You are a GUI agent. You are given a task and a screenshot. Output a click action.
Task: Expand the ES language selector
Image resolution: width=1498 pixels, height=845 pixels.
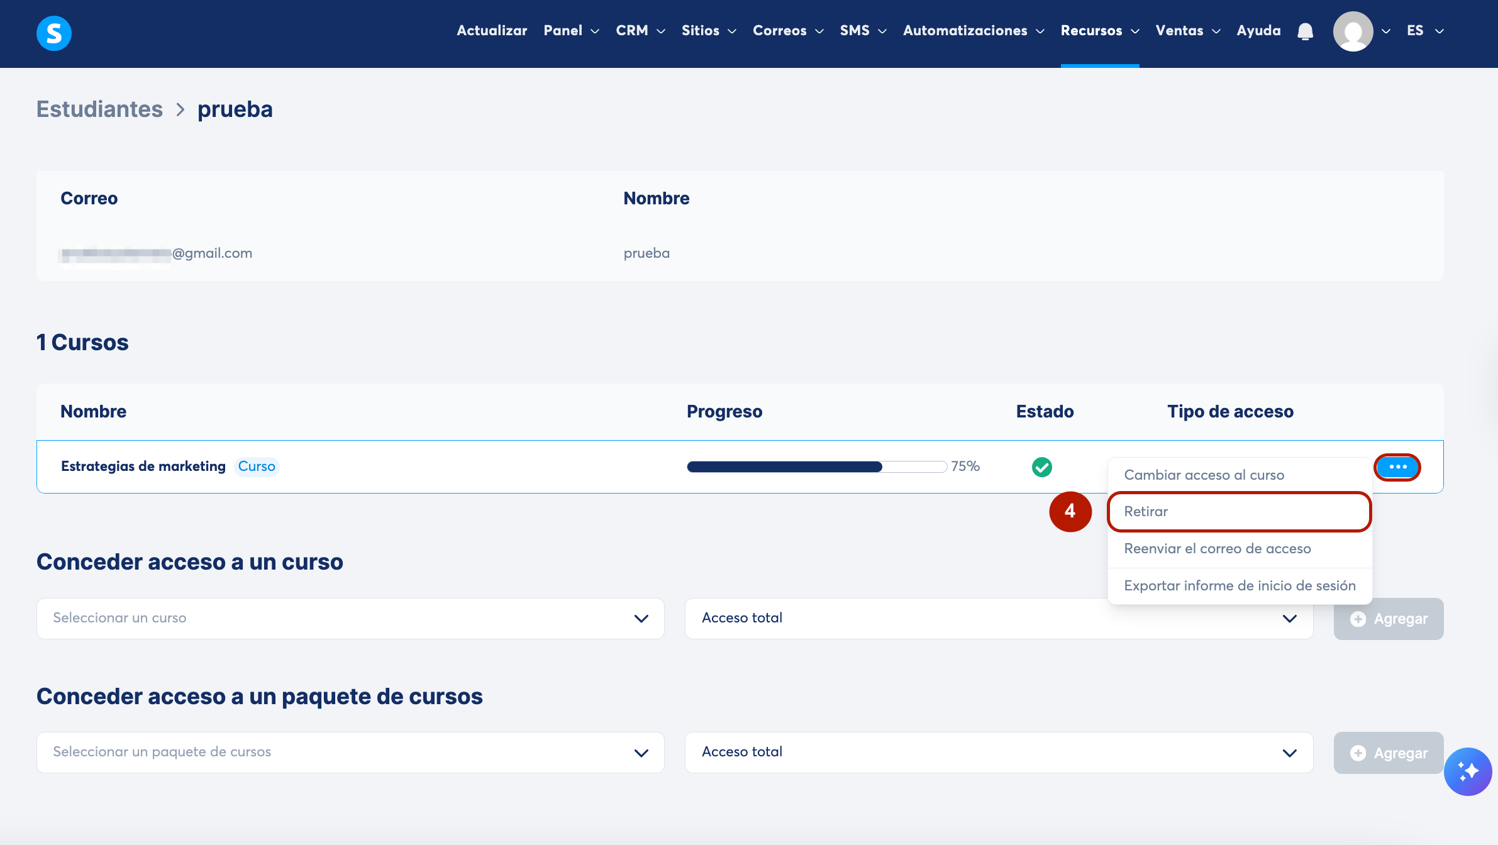click(x=1425, y=31)
